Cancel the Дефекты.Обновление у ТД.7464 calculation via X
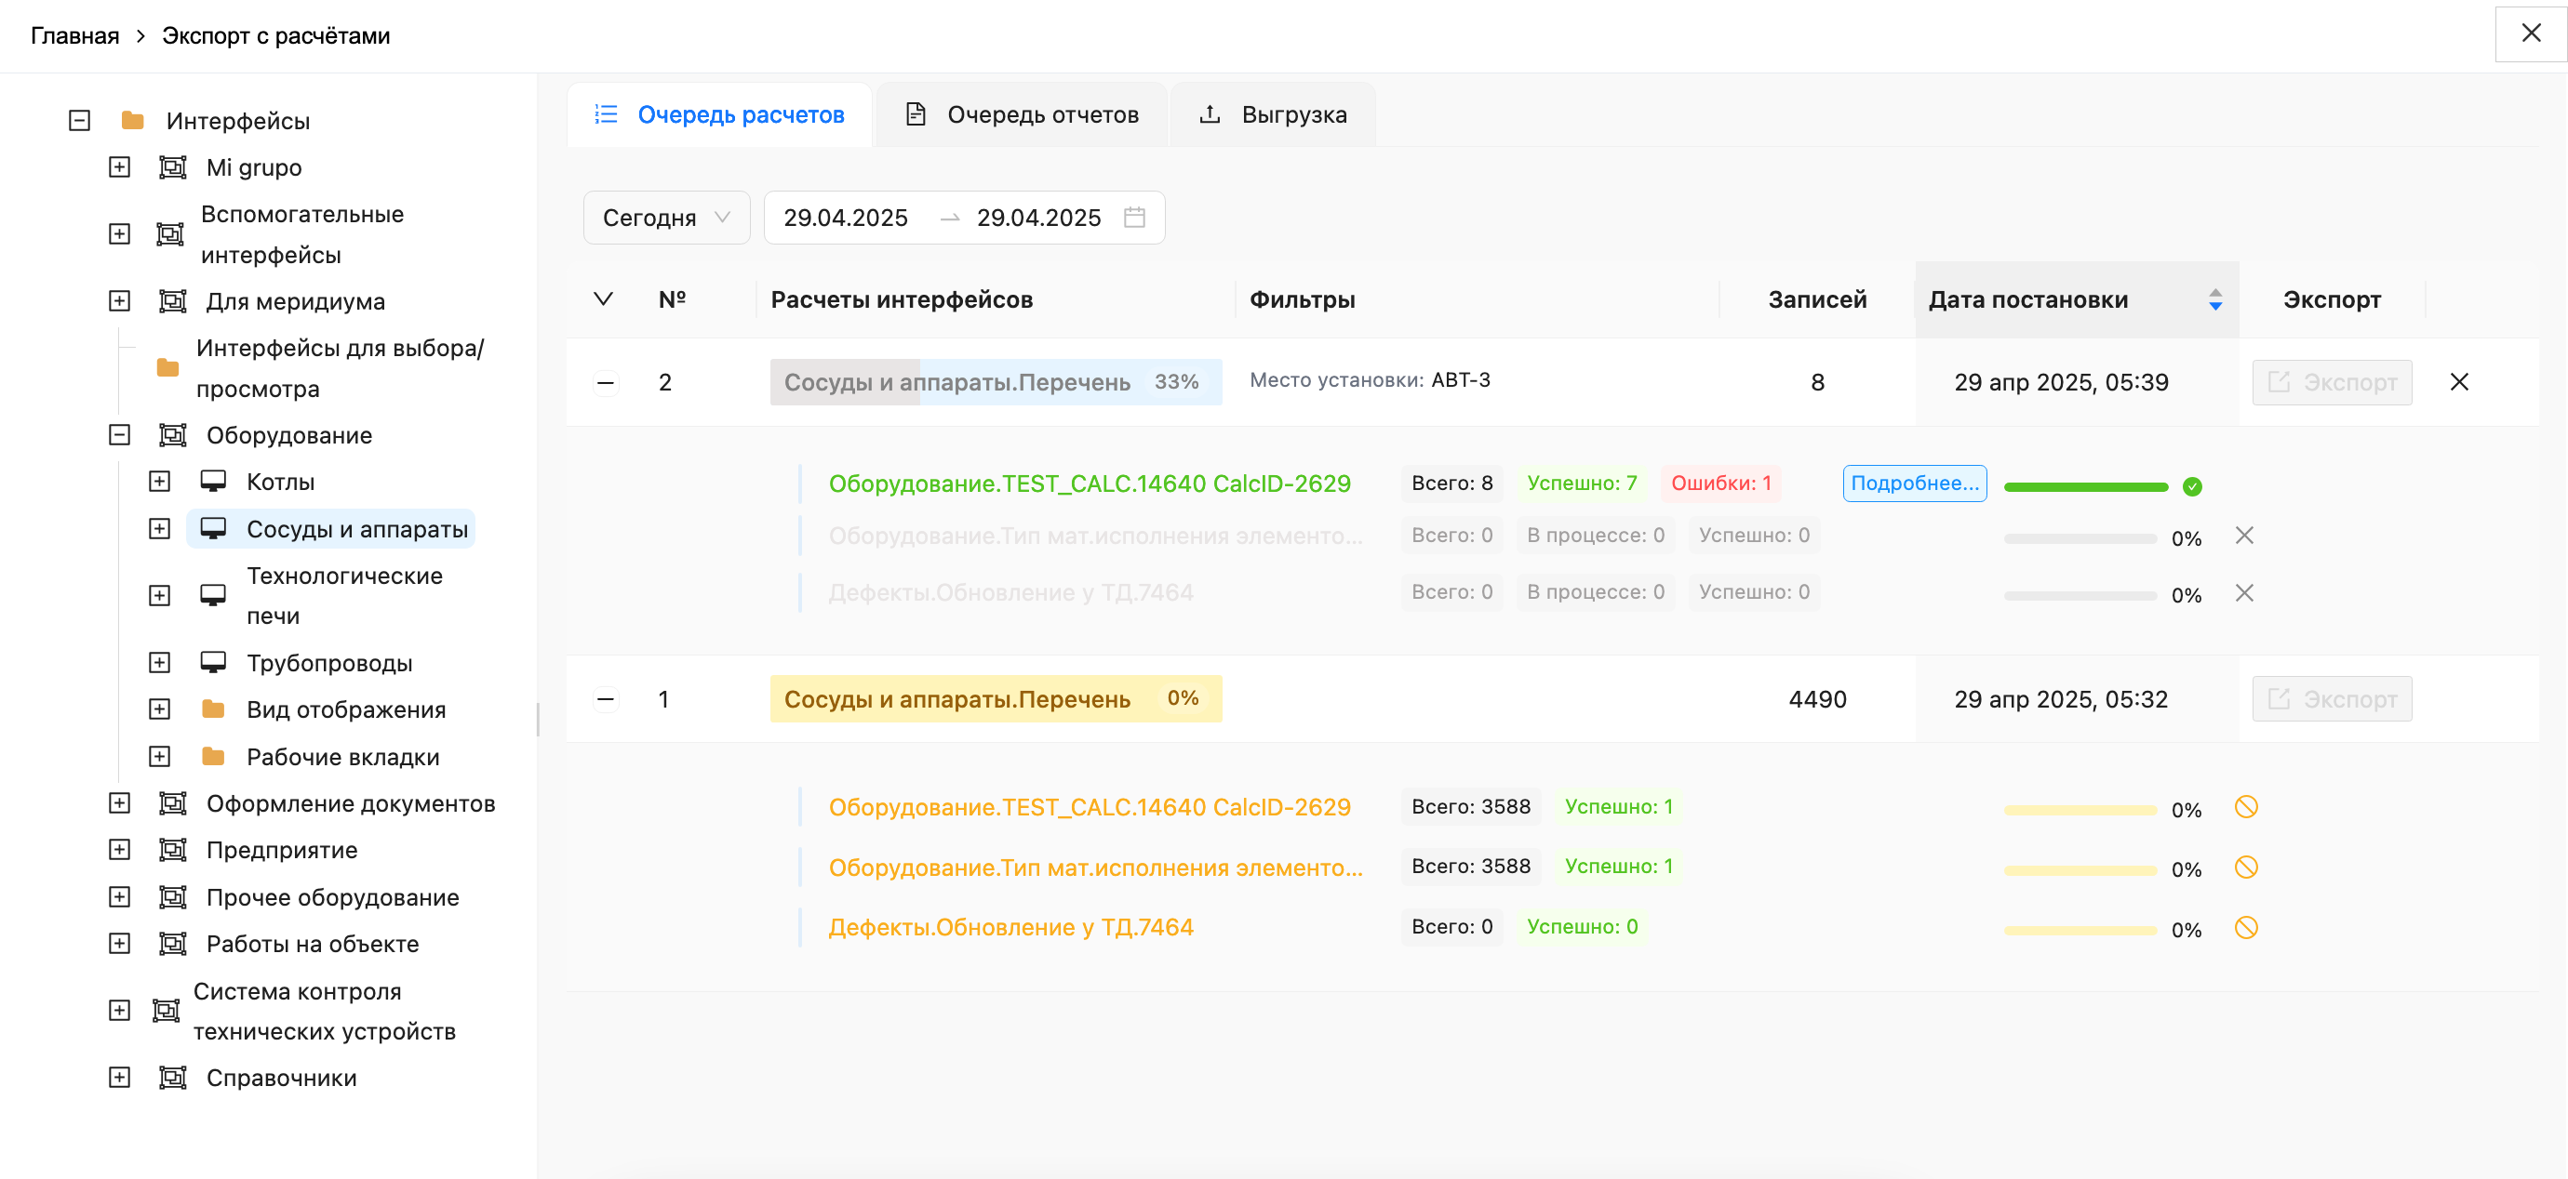Viewport: 2568px width, 1179px height. point(2245,593)
